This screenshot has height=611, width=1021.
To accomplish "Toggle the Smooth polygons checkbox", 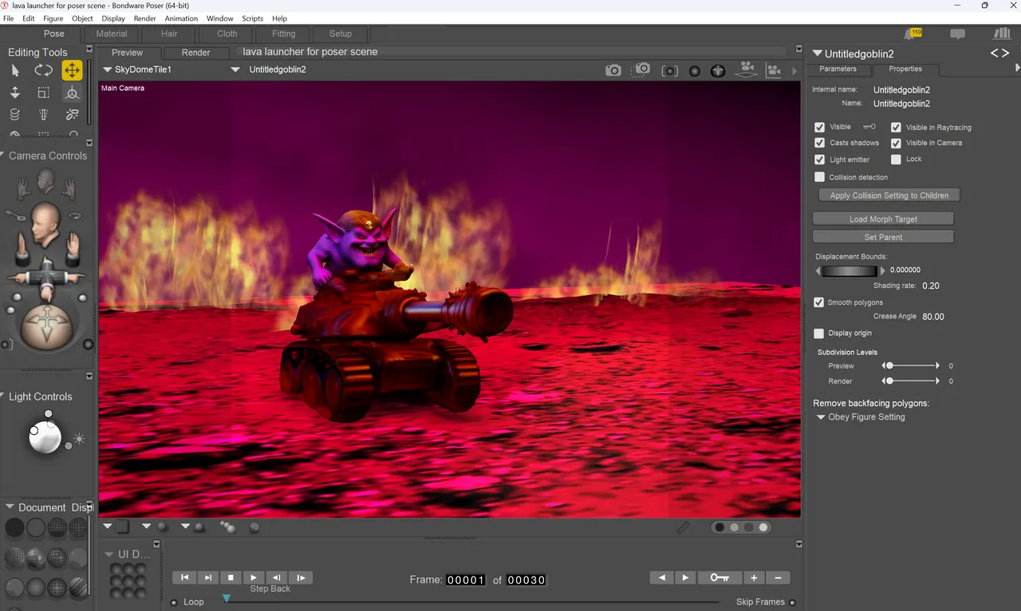I will coord(818,302).
